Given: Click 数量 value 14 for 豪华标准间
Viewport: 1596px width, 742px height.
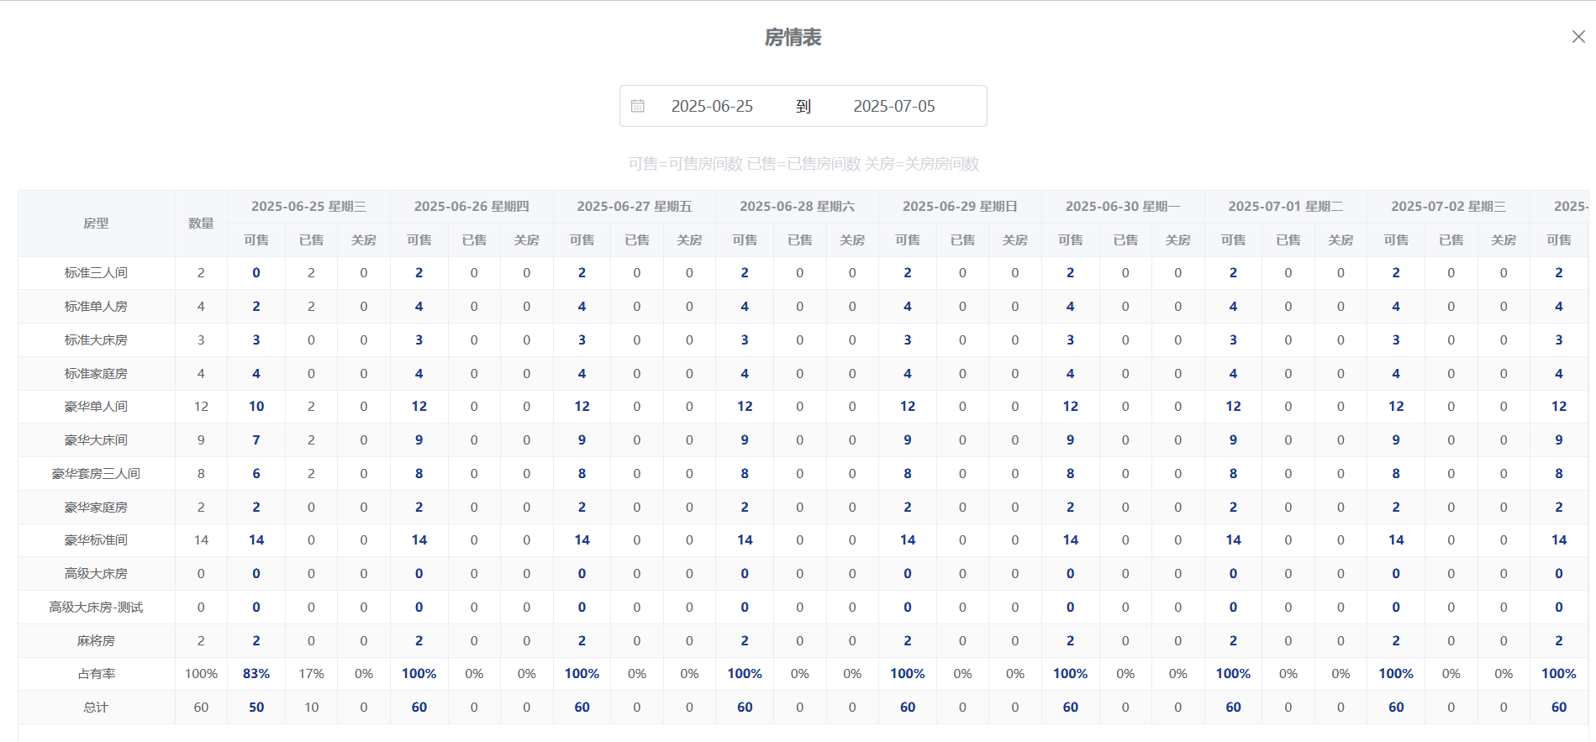Looking at the screenshot, I should (201, 540).
